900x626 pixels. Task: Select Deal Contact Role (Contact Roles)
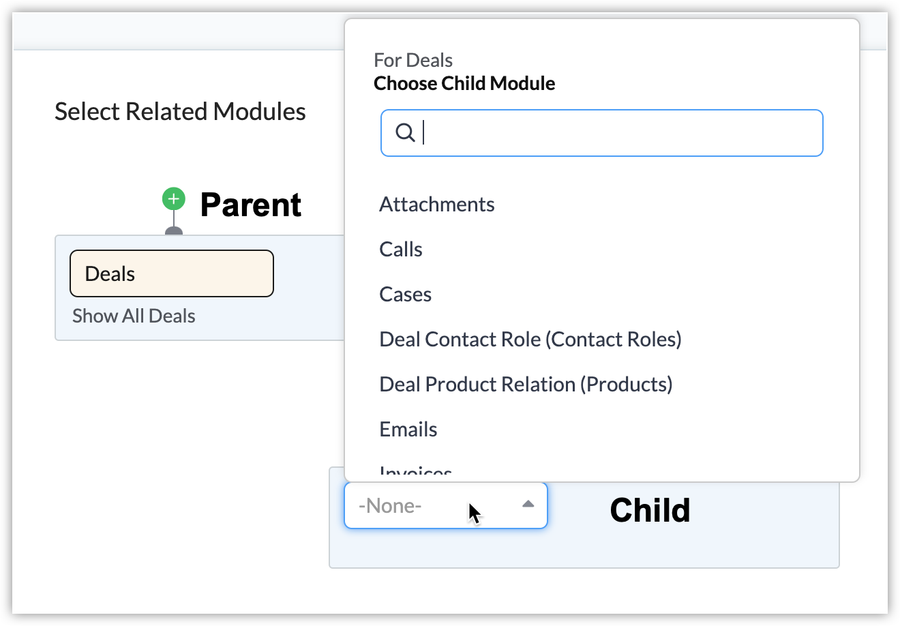[x=530, y=340]
